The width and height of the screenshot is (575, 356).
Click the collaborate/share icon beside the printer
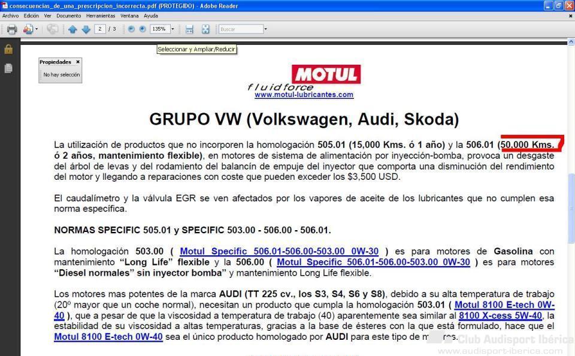(28, 29)
